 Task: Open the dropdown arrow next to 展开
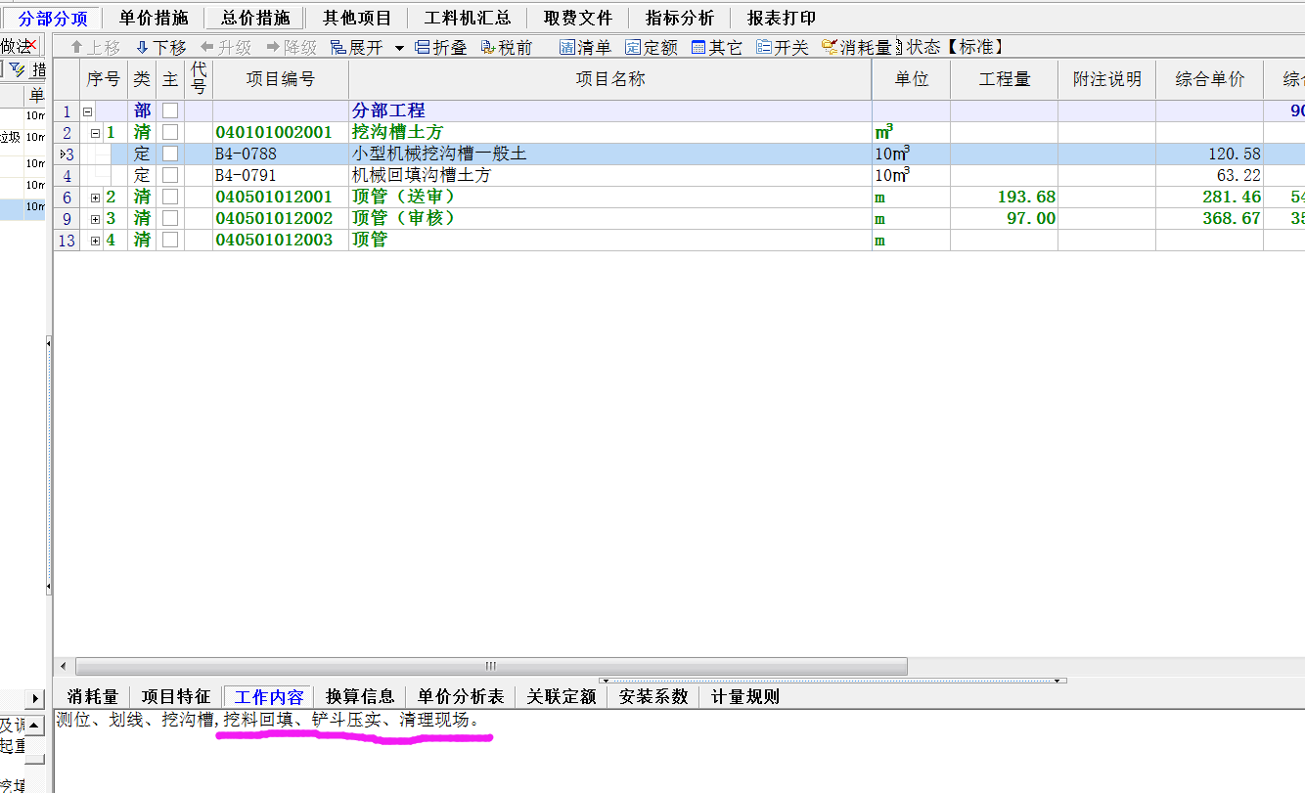click(399, 48)
